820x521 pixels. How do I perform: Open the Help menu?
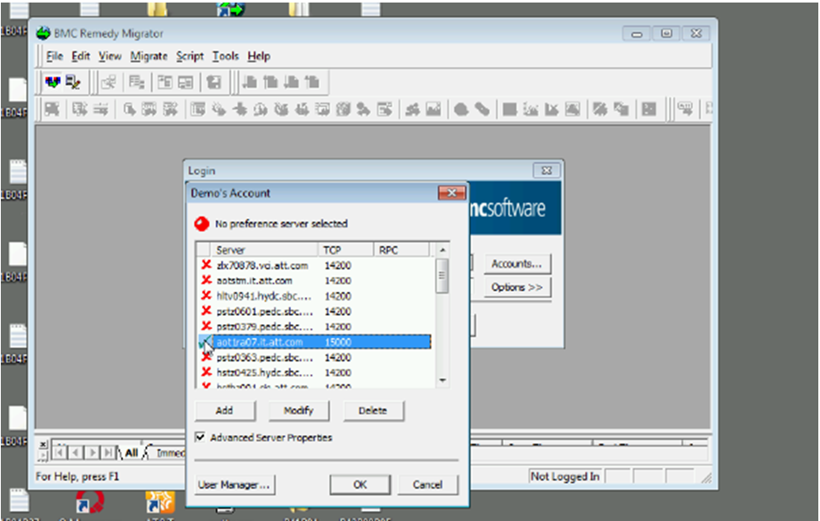[259, 56]
